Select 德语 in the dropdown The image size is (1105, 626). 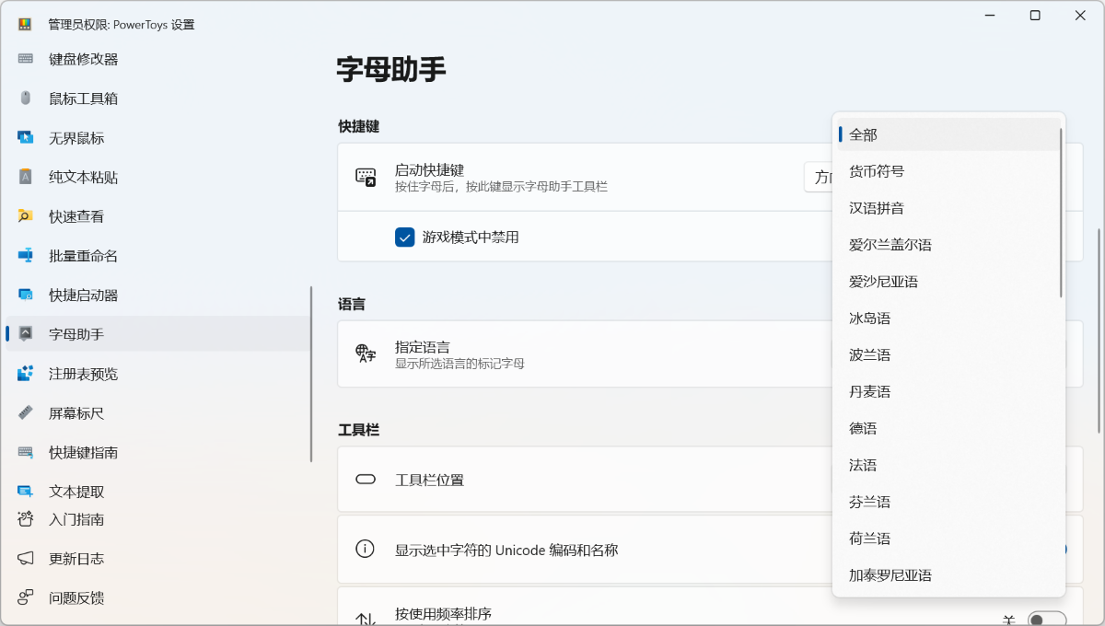click(x=948, y=429)
